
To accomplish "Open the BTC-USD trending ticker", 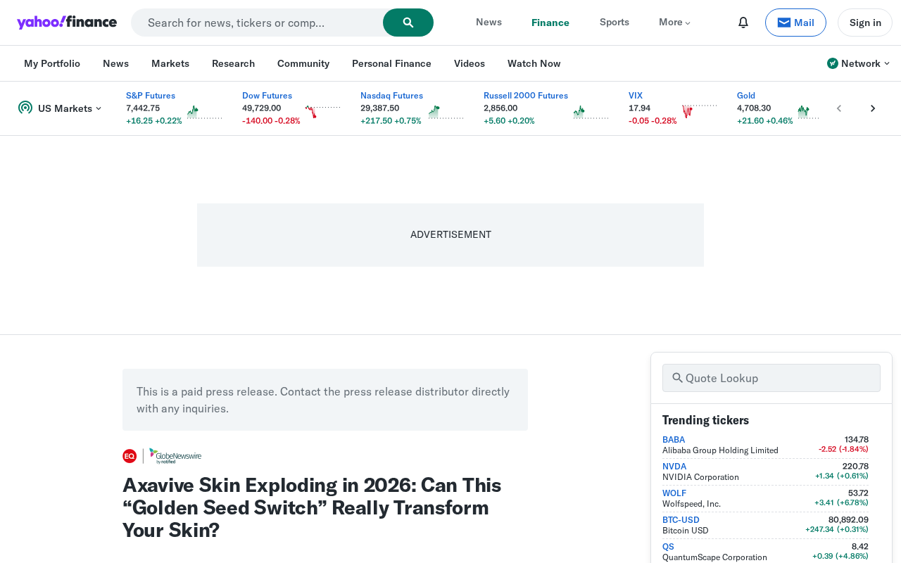I will point(681,520).
